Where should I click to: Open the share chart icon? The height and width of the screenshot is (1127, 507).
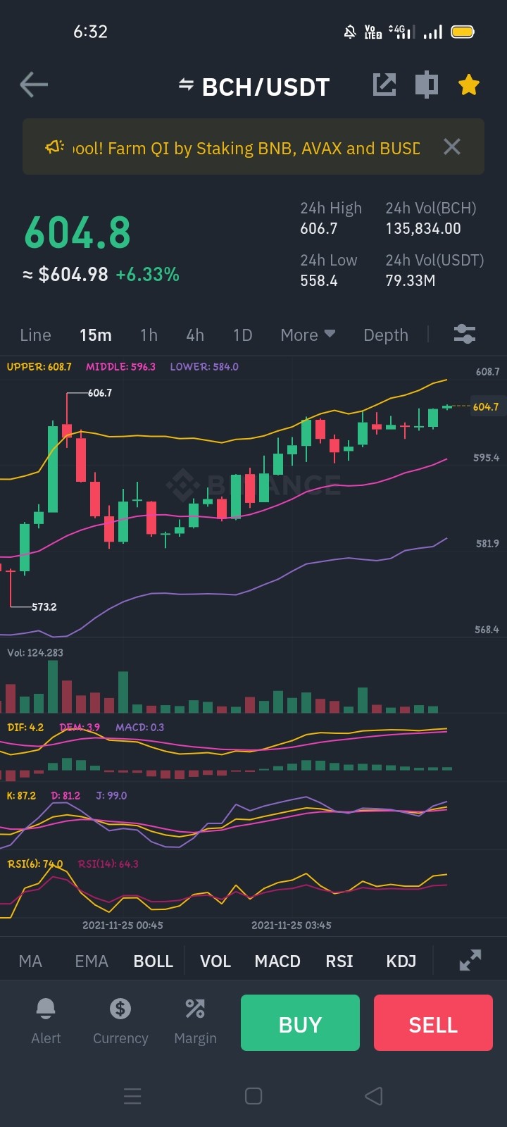pyautogui.click(x=384, y=85)
